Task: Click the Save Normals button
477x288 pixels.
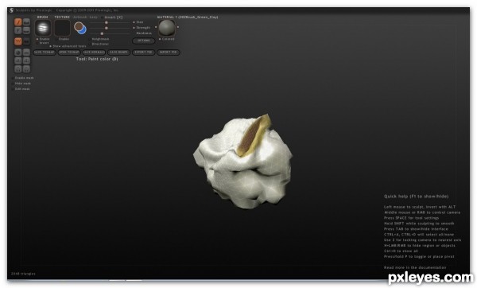Action: pyautogui.click(x=94, y=53)
